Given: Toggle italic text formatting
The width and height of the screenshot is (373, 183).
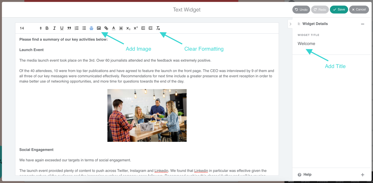Looking at the screenshot, I should (54, 28).
